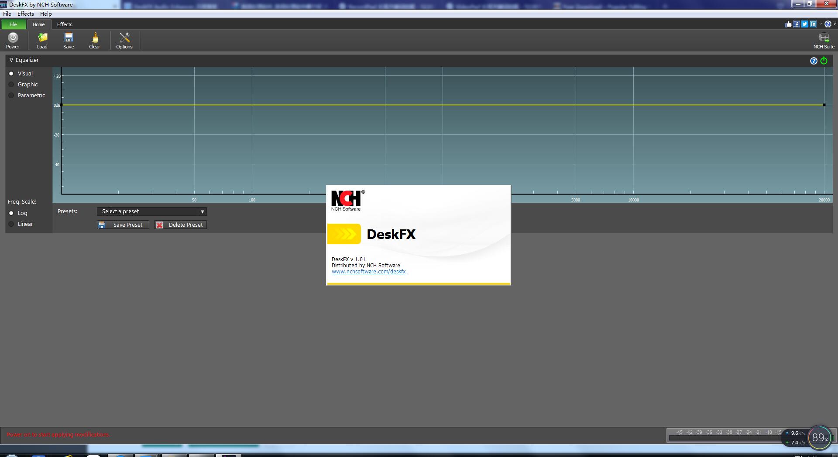Launch NCH Suite from the toolbar icon
Viewport: 838px width, 457px height.
[x=824, y=40]
